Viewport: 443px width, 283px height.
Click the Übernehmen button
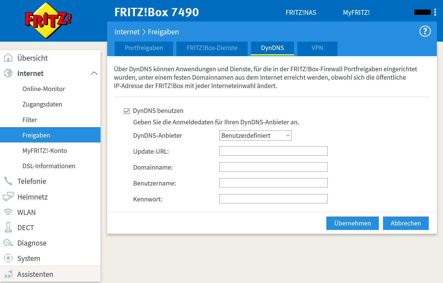point(353,223)
